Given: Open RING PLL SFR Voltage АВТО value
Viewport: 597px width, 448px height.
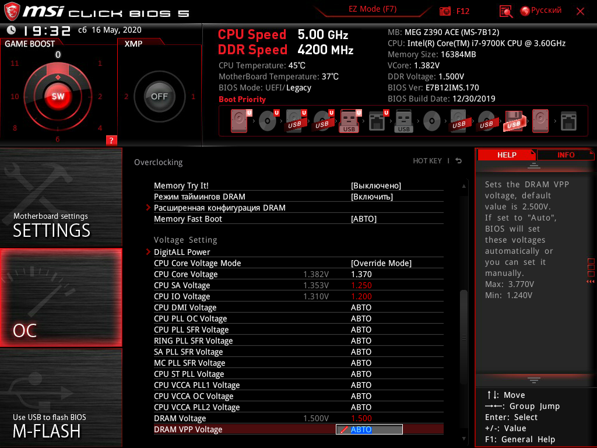Looking at the screenshot, I should coord(361,341).
